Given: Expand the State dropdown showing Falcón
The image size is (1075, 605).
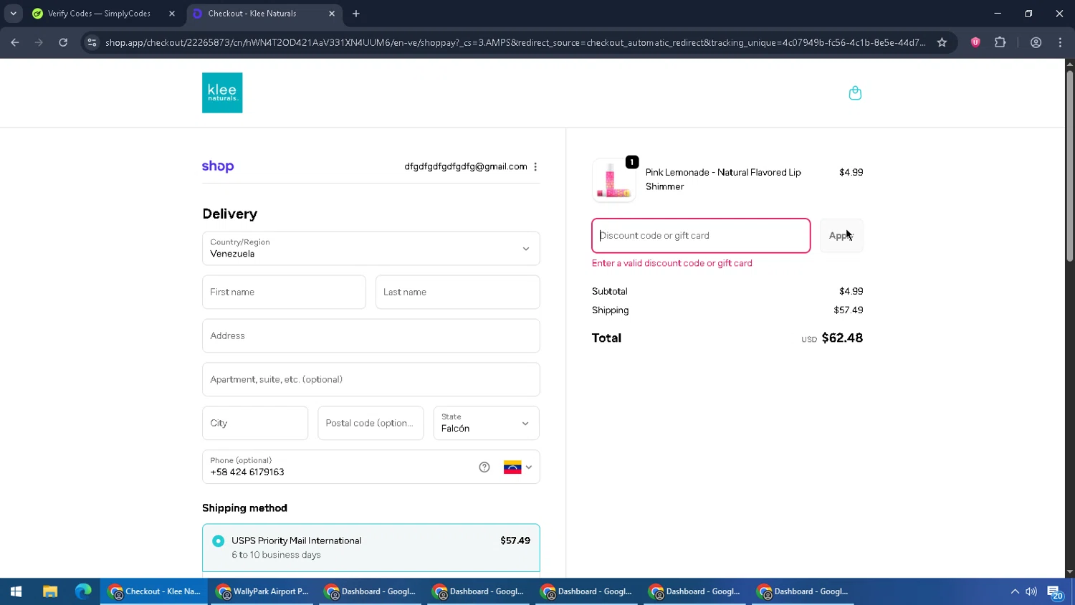Looking at the screenshot, I should (486, 423).
